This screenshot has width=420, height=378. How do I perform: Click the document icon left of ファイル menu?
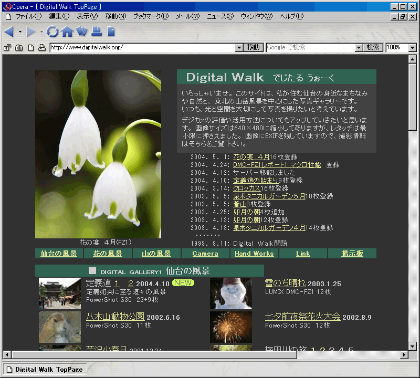[x=8, y=17]
